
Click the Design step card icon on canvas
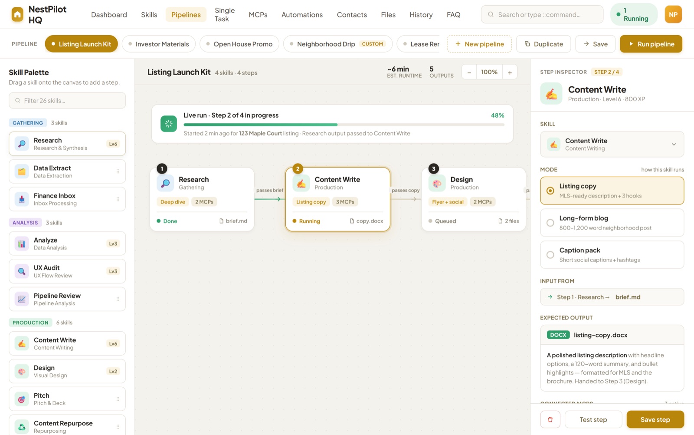point(437,183)
